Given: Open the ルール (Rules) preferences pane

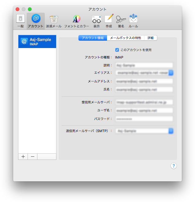Looking at the screenshot, I should tap(133, 21).
